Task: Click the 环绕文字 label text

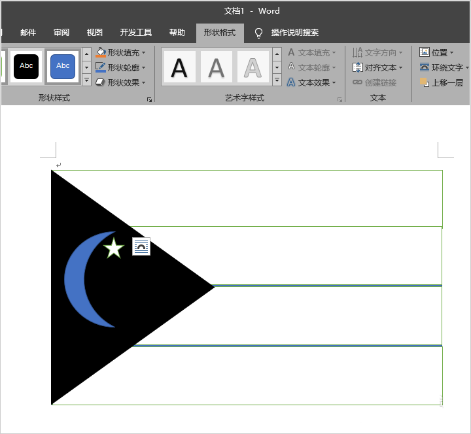Action: tap(447, 67)
